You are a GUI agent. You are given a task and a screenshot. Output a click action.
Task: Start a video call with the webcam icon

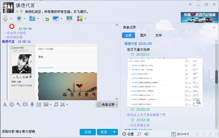click(x=19, y=19)
